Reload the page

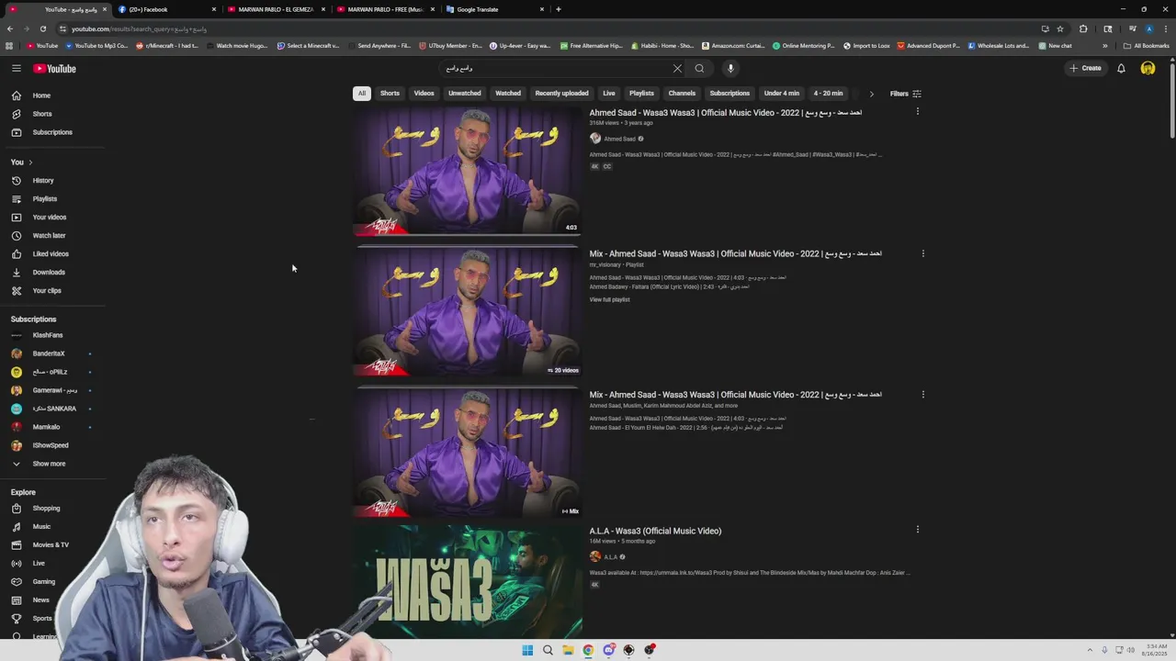click(42, 28)
